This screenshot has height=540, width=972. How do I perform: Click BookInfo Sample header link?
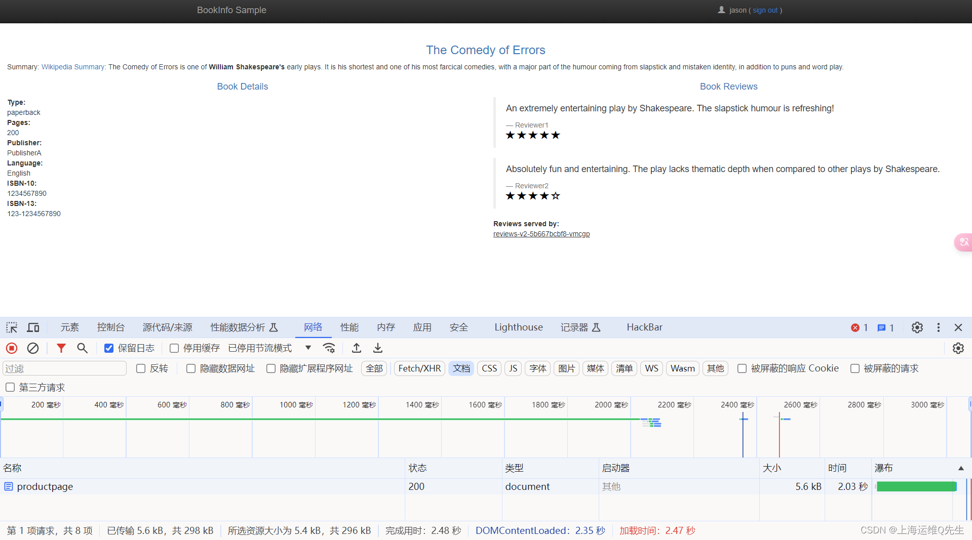(x=231, y=10)
